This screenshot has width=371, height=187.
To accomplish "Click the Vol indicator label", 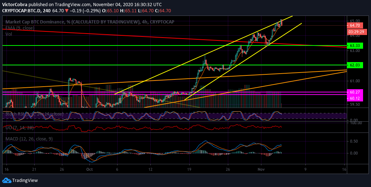I will (9, 34).
